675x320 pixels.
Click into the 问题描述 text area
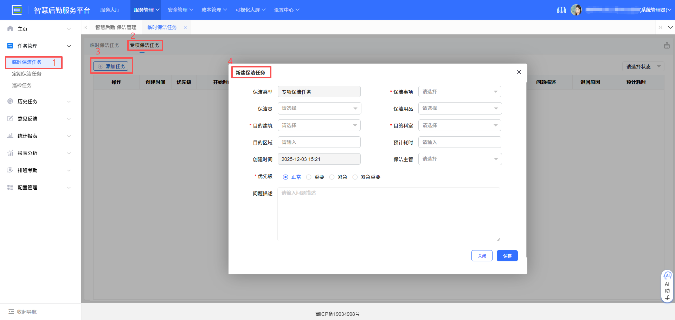pos(388,214)
